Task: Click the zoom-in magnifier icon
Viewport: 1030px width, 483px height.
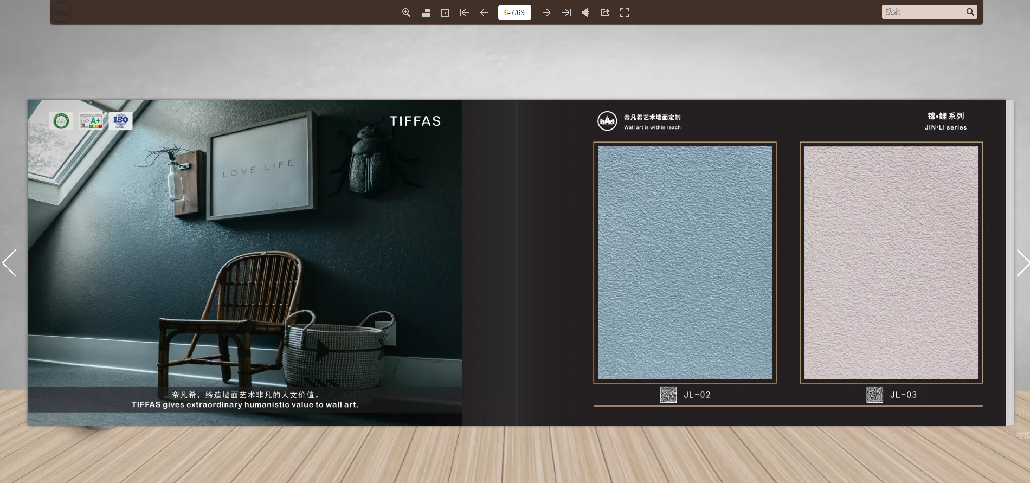Action: tap(406, 12)
